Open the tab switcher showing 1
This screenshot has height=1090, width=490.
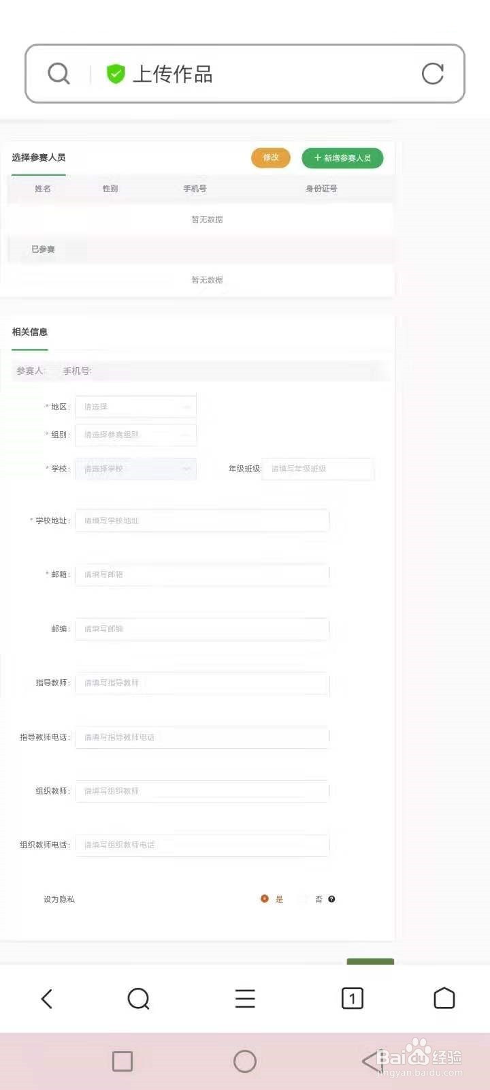point(352,999)
